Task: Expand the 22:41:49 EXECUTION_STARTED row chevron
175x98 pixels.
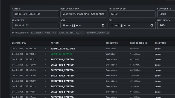Action: [x=45, y=65]
